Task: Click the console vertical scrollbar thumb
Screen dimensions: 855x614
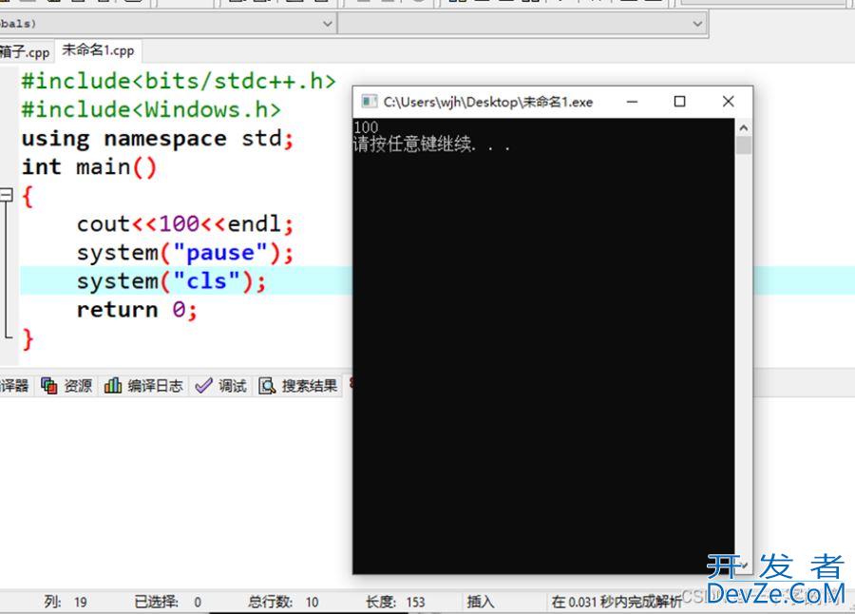Action: (743, 145)
